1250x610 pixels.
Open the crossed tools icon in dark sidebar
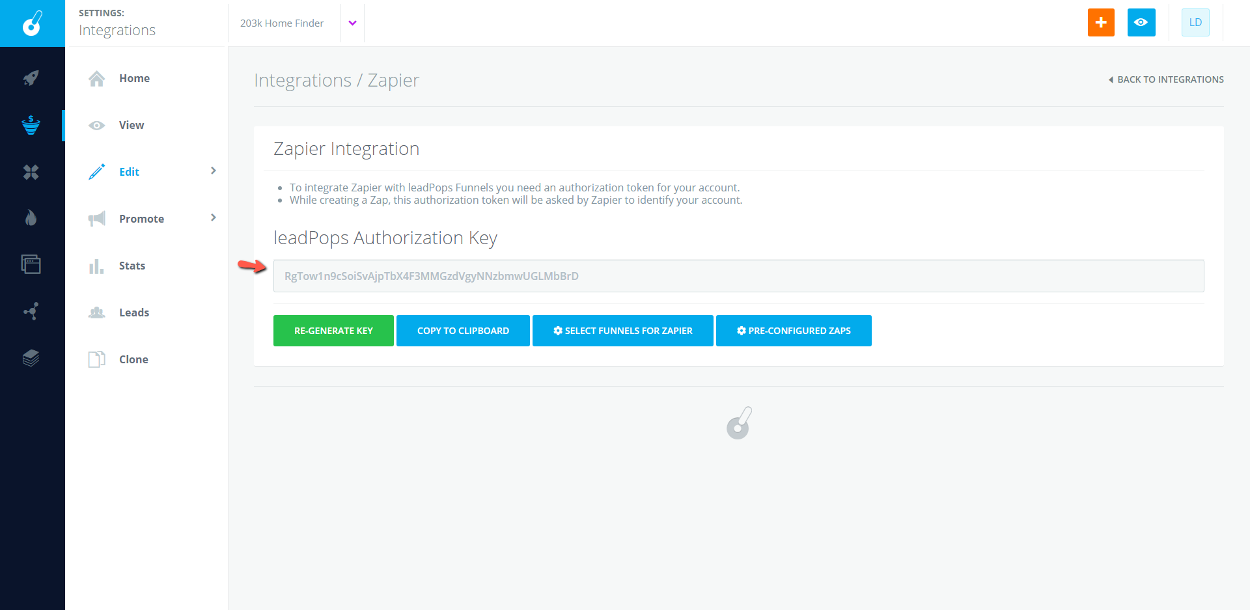31,172
